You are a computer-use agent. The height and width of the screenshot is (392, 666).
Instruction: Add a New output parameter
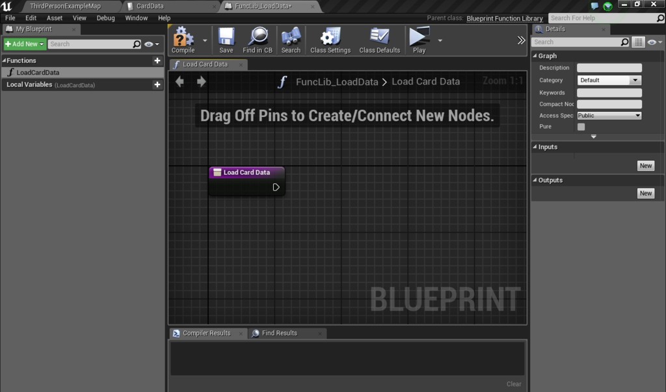(x=646, y=193)
